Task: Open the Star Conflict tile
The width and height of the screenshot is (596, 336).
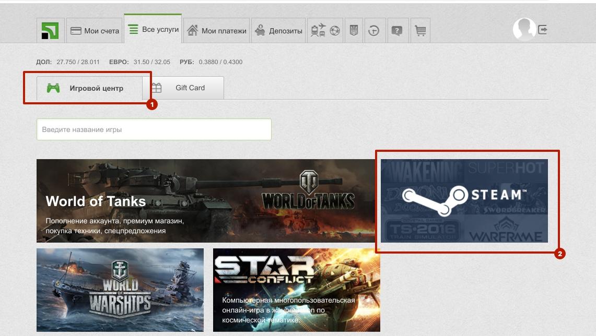Action: click(x=296, y=290)
